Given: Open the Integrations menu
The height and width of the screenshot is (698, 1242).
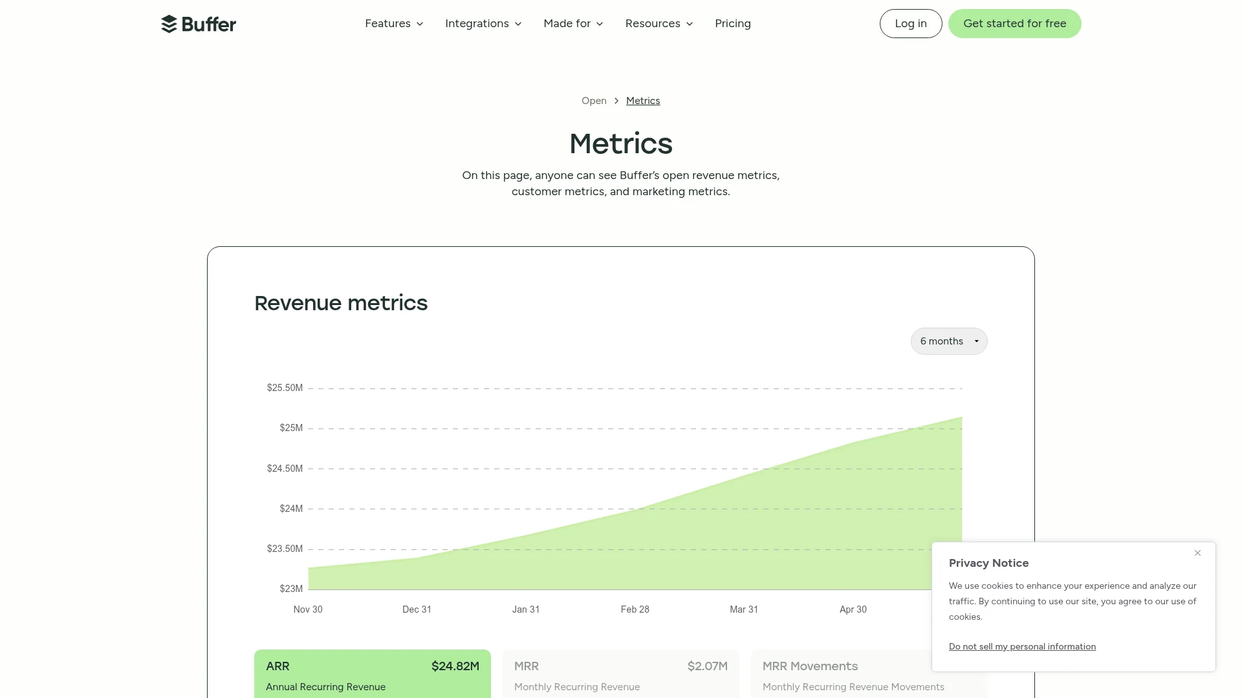Looking at the screenshot, I should point(483,24).
